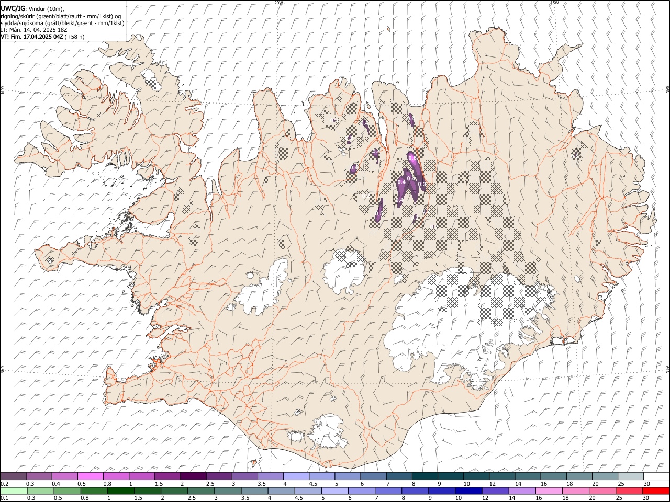The width and height of the screenshot is (670, 502).
Task: Click the '0.6' value on the map snow patch
Action: pos(411,158)
